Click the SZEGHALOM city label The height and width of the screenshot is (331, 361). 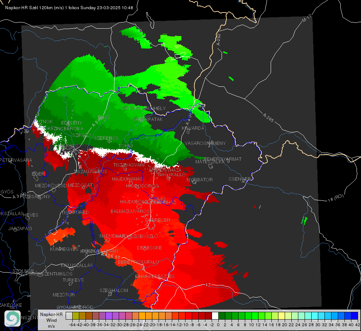tap(114, 290)
